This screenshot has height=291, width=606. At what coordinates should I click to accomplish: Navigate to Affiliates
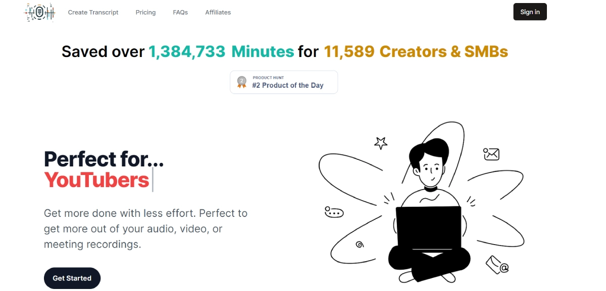point(218,12)
